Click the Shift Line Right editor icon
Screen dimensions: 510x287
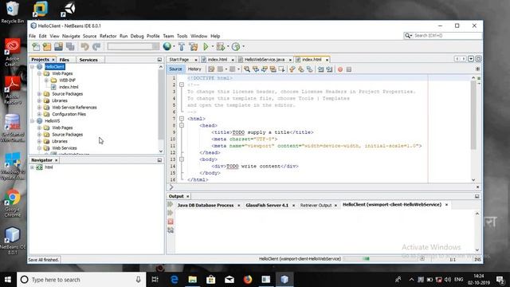coord(329,69)
